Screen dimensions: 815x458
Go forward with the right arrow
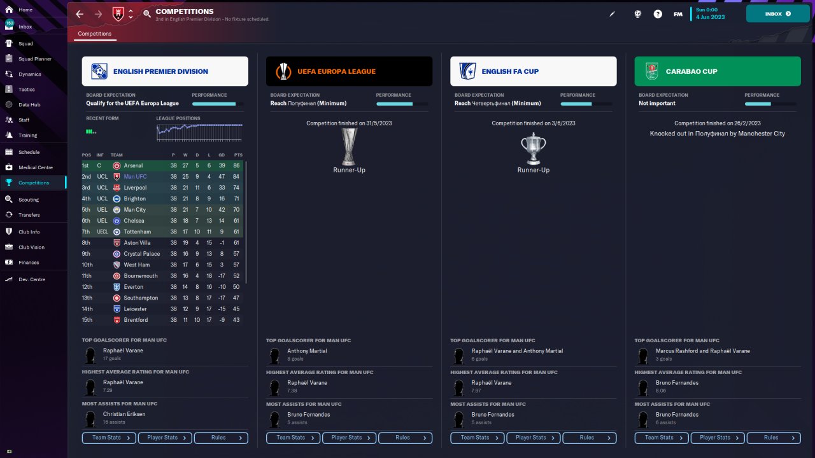(x=98, y=14)
